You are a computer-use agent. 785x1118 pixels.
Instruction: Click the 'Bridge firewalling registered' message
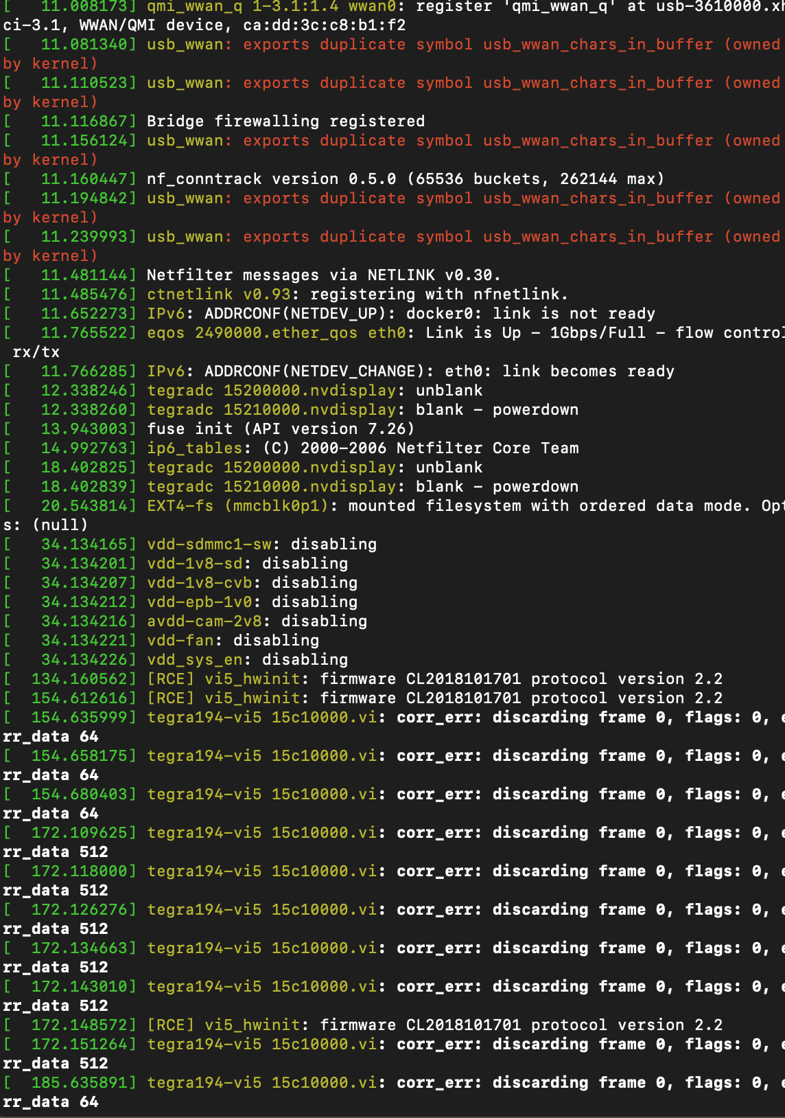click(x=285, y=122)
